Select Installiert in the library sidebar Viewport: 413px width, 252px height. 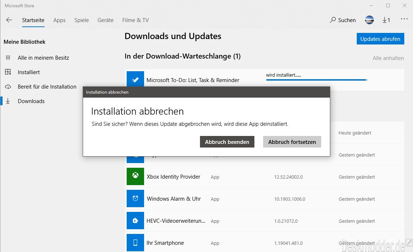(29, 72)
